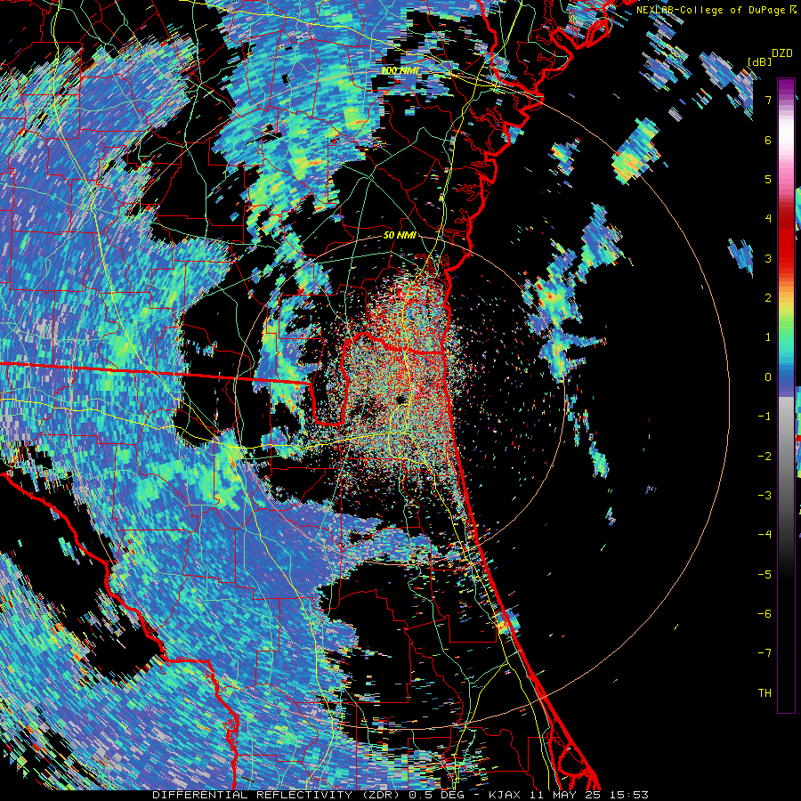The height and width of the screenshot is (801, 801).
Task: Click the "KJAX" station identifier in the caption
Action: 505,795
